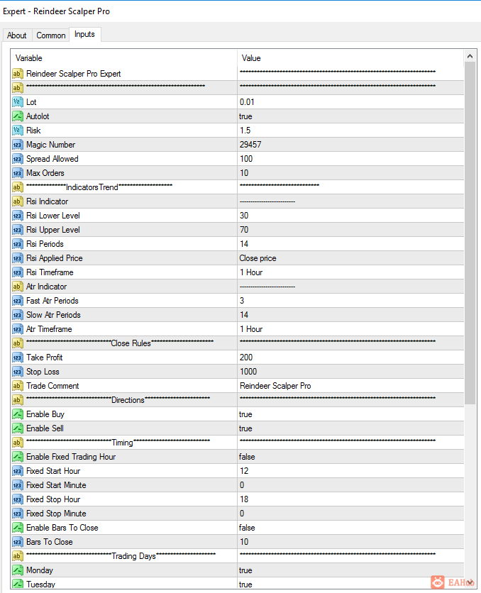This screenshot has height=593, width=481.
Task: Click the Stop Loss integer icon
Action: (18, 372)
